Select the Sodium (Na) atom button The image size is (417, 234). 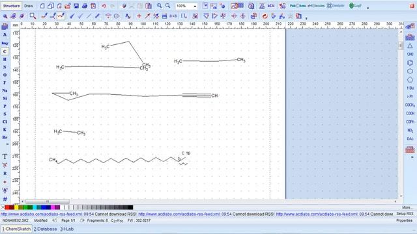click(5, 90)
